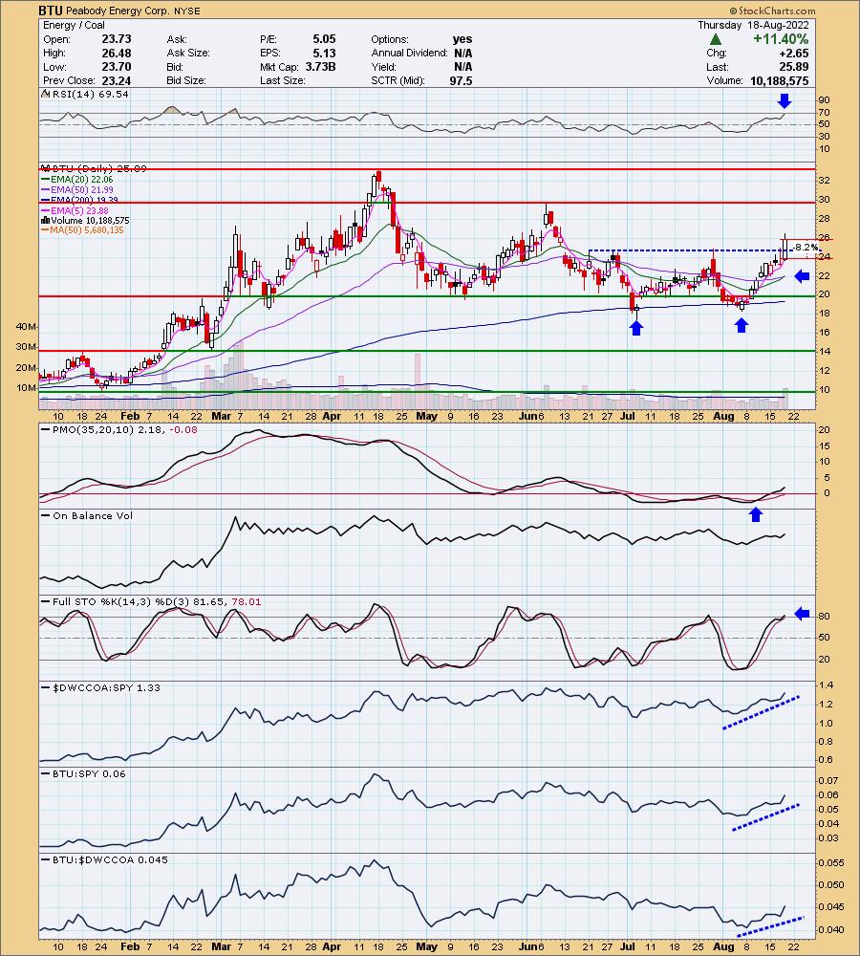Viewport: 860px width, 956px height.
Task: Select the Mkt Cap value 3.73B
Action: pos(321,67)
